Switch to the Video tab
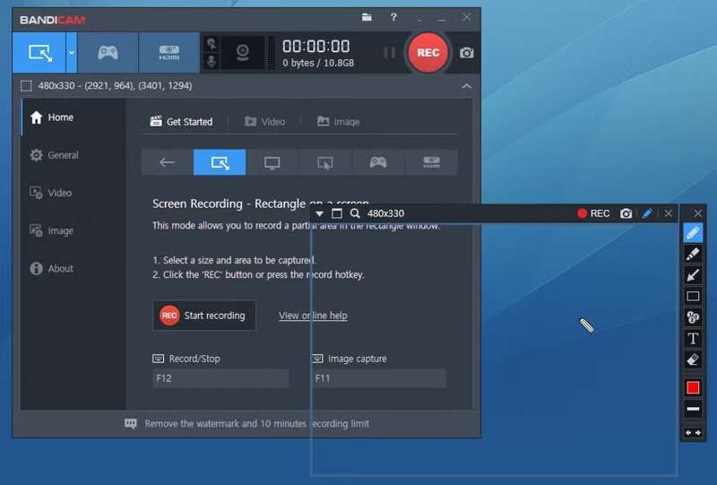 tap(264, 122)
